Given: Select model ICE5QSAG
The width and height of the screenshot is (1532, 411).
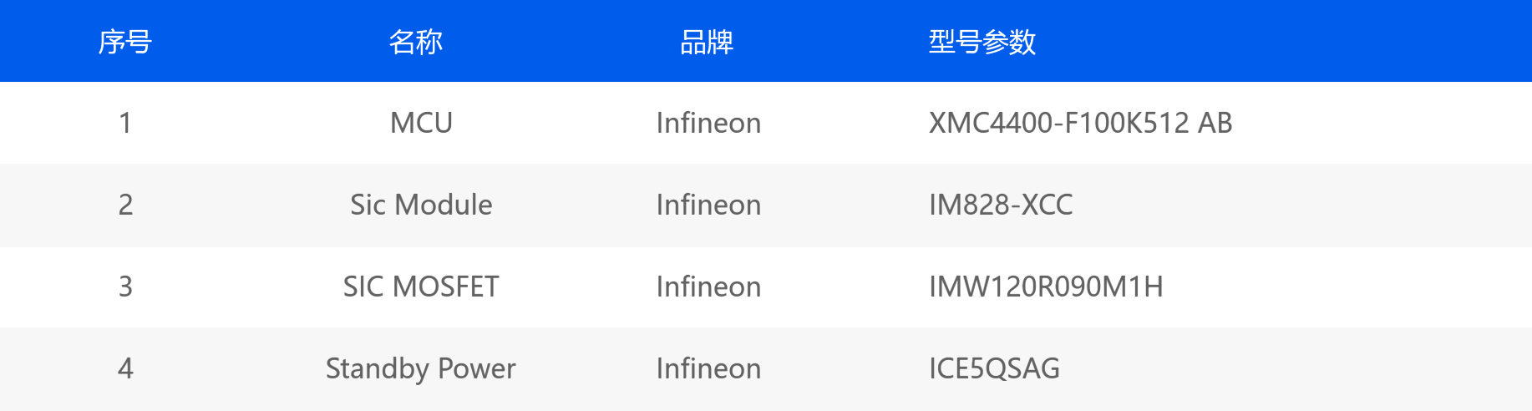Looking at the screenshot, I should (x=994, y=368).
